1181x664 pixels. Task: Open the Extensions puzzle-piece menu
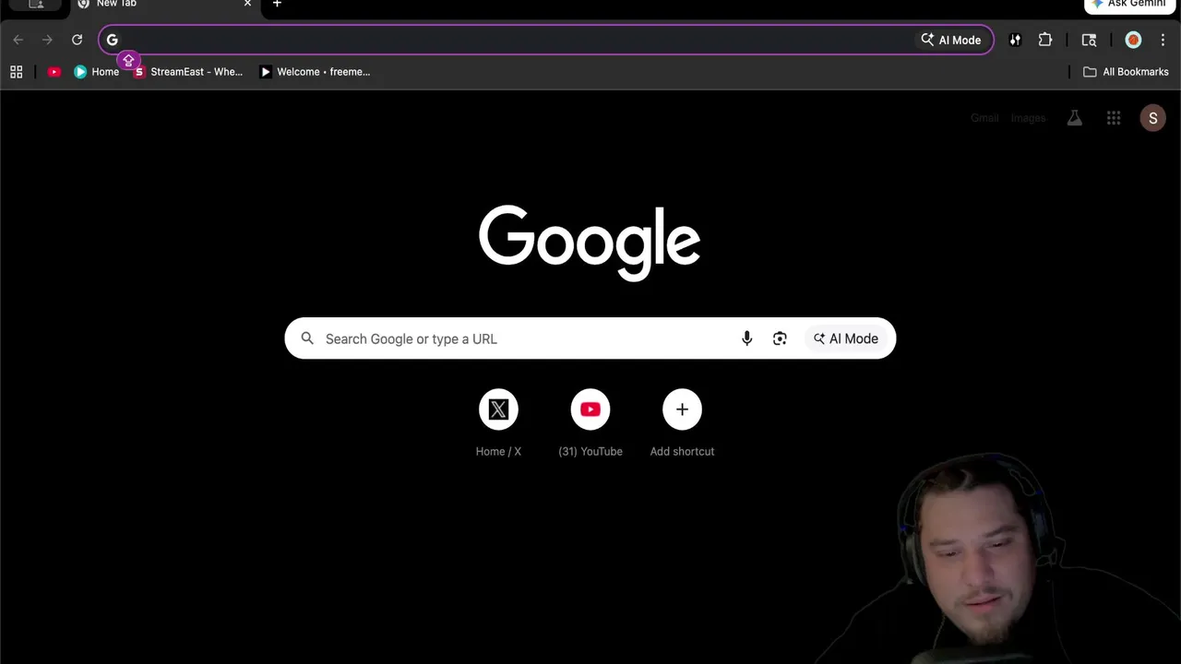point(1045,40)
